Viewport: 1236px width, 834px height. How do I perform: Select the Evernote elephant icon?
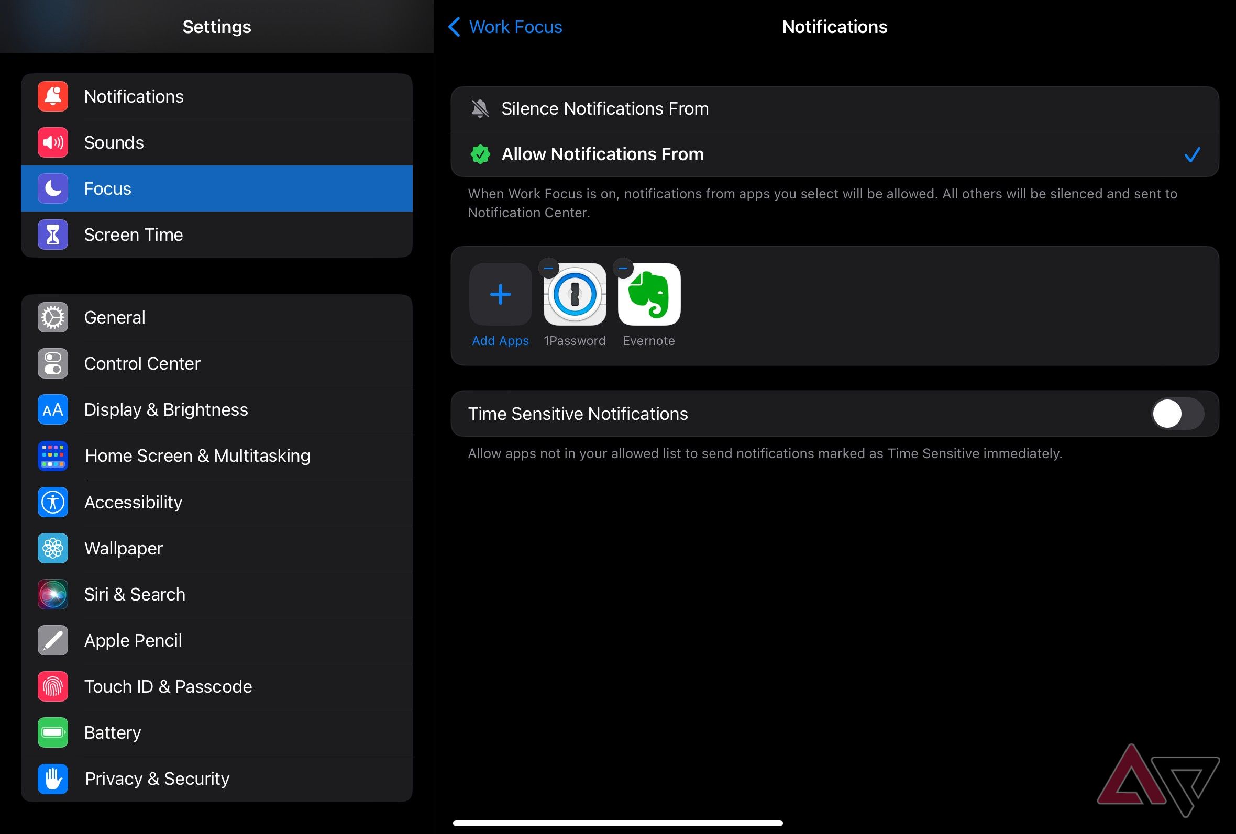[x=649, y=294]
